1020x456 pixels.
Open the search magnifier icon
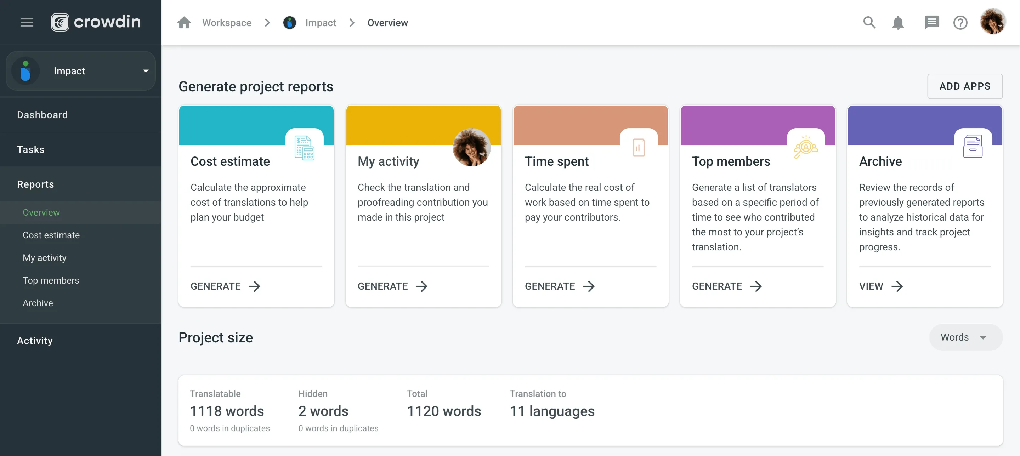point(869,23)
